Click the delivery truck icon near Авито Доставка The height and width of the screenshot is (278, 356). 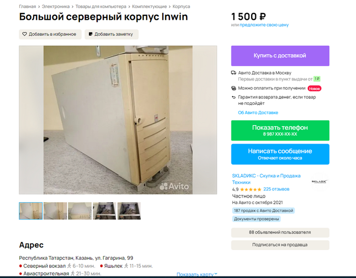tap(233, 73)
